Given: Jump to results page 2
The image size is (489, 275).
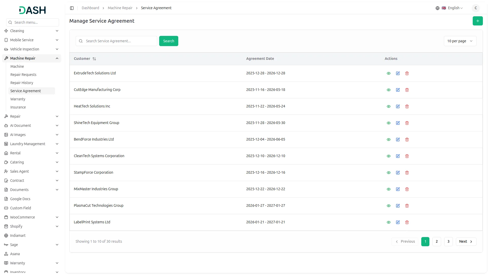Looking at the screenshot, I should tap(437, 242).
